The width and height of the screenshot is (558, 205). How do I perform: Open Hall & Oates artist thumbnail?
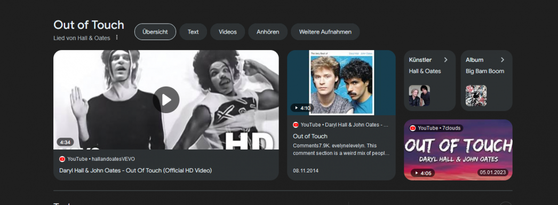click(419, 96)
